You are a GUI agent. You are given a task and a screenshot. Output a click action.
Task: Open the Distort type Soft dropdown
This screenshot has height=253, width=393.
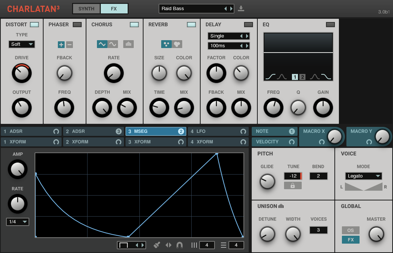click(22, 44)
